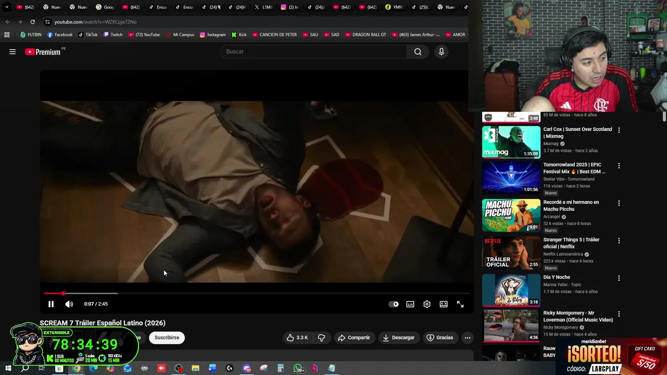
Task: Open player settings gear
Action: 427,304
